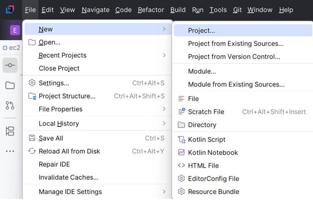Click the folder icon beside Open
Viewport: 313px width, 200px height.
coord(32,42)
